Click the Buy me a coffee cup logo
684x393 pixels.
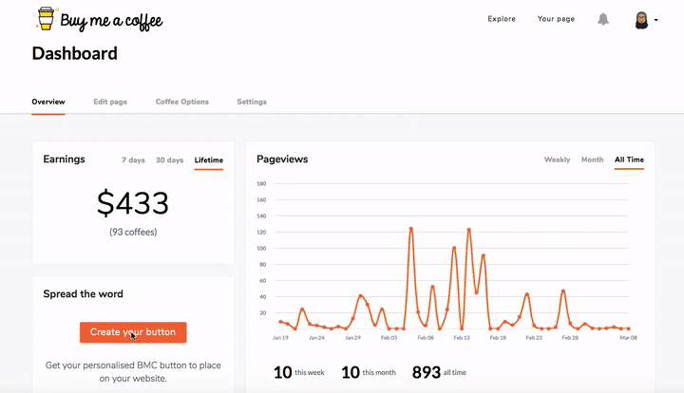click(x=45, y=19)
